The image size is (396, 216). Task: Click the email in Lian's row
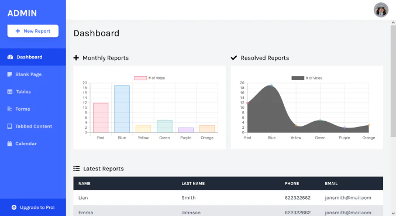tap(348, 197)
